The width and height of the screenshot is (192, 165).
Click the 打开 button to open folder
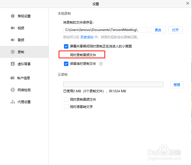click(175, 30)
